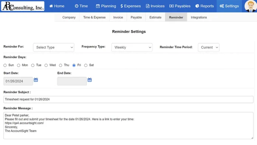
Task: Open the user avatar profile picture
Action: point(251,6)
